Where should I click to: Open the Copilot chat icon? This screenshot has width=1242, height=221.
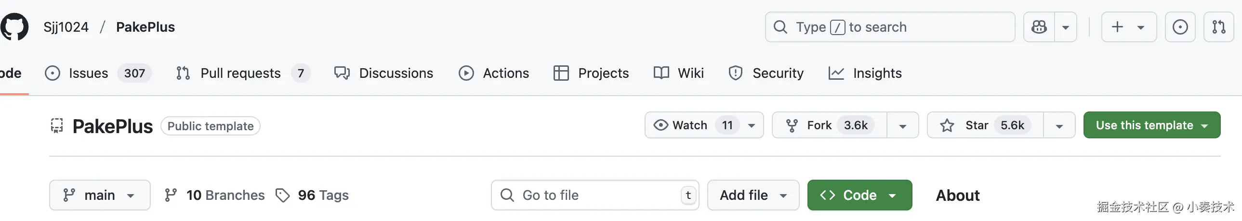tap(1039, 27)
